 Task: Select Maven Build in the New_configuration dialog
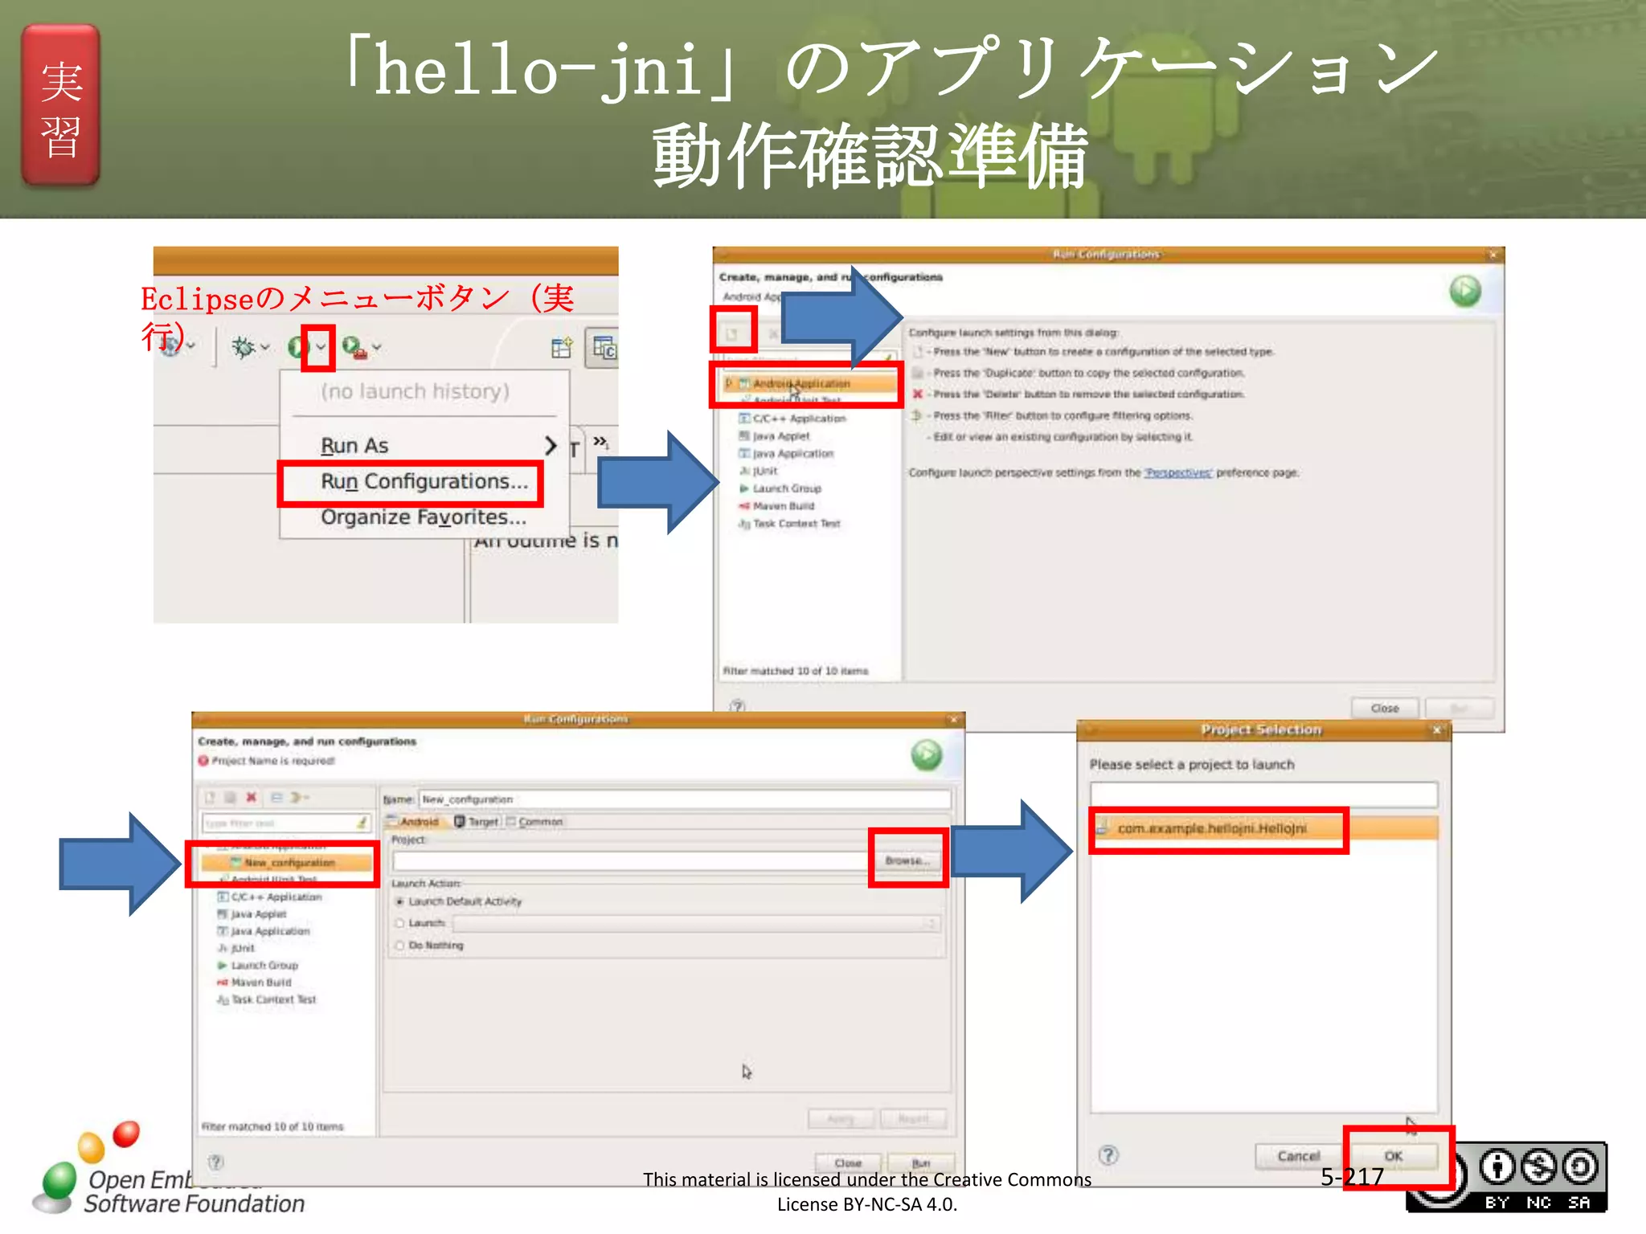(x=254, y=983)
